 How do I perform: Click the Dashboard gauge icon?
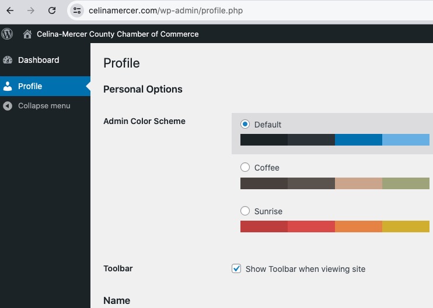8,60
